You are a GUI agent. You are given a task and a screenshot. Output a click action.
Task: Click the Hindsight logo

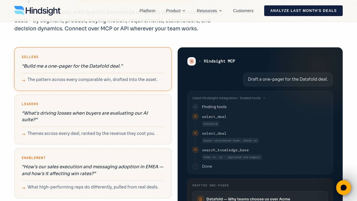(x=37, y=11)
